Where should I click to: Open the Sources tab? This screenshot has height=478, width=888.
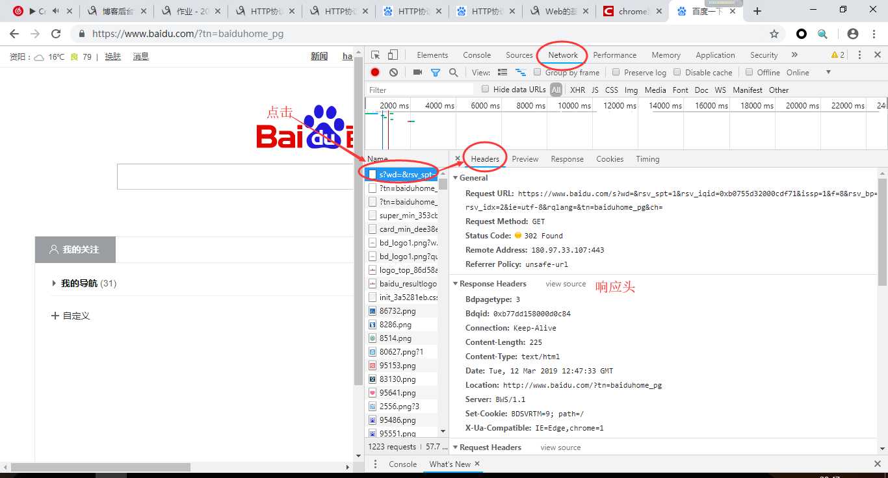pyautogui.click(x=519, y=55)
